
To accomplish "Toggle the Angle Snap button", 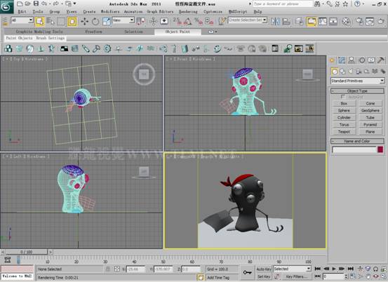I will [x=188, y=22].
